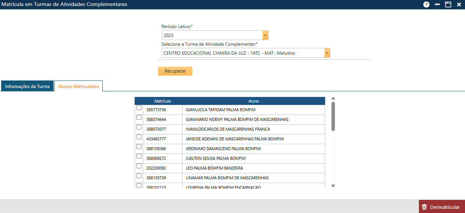The image size is (465, 213).
Task: Minimize the Matrícula window
Action: 437,4
